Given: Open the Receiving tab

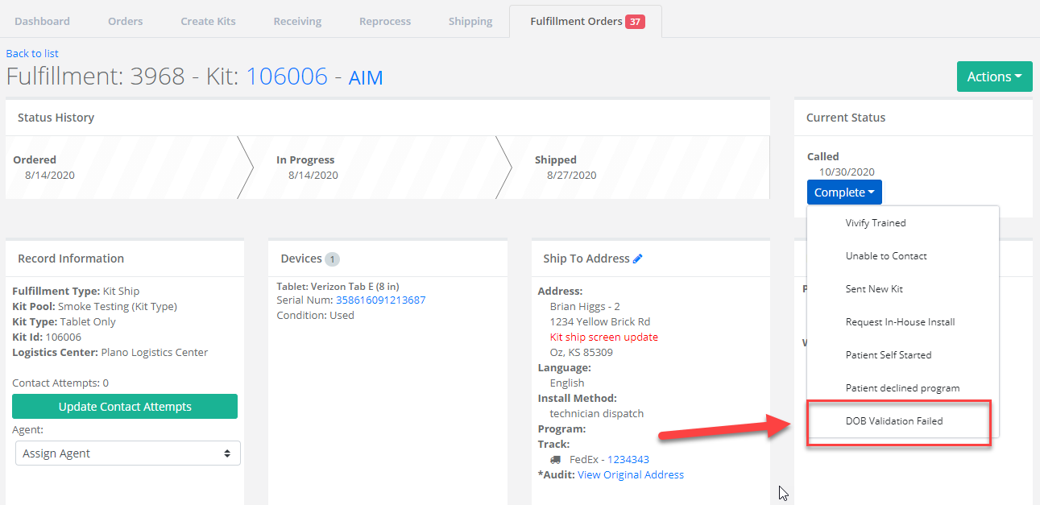Looking at the screenshot, I should coord(297,21).
